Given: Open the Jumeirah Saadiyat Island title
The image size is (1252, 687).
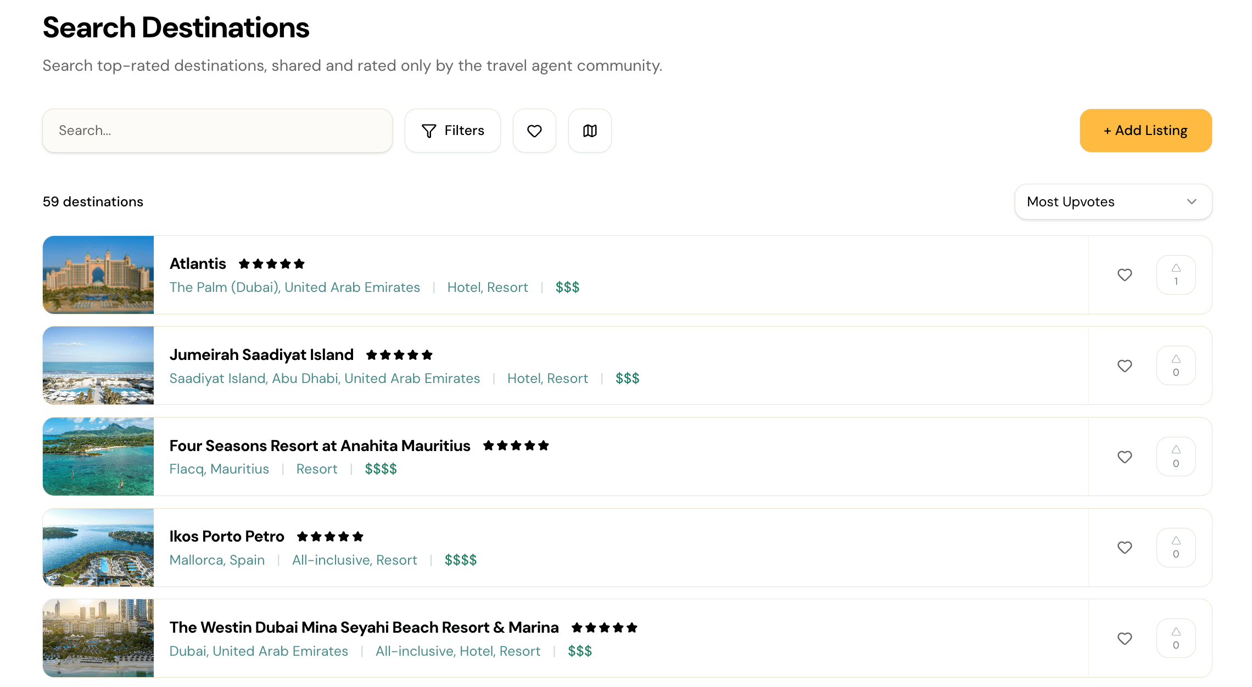Looking at the screenshot, I should pyautogui.click(x=261, y=354).
